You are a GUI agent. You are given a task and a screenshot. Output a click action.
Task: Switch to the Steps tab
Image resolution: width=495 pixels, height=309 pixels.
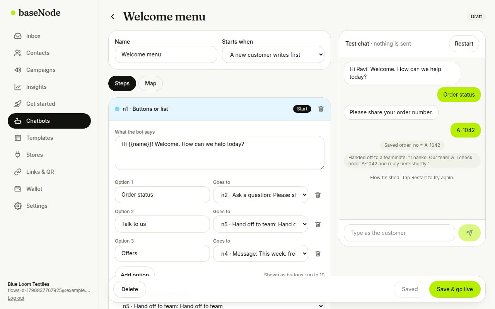122,83
